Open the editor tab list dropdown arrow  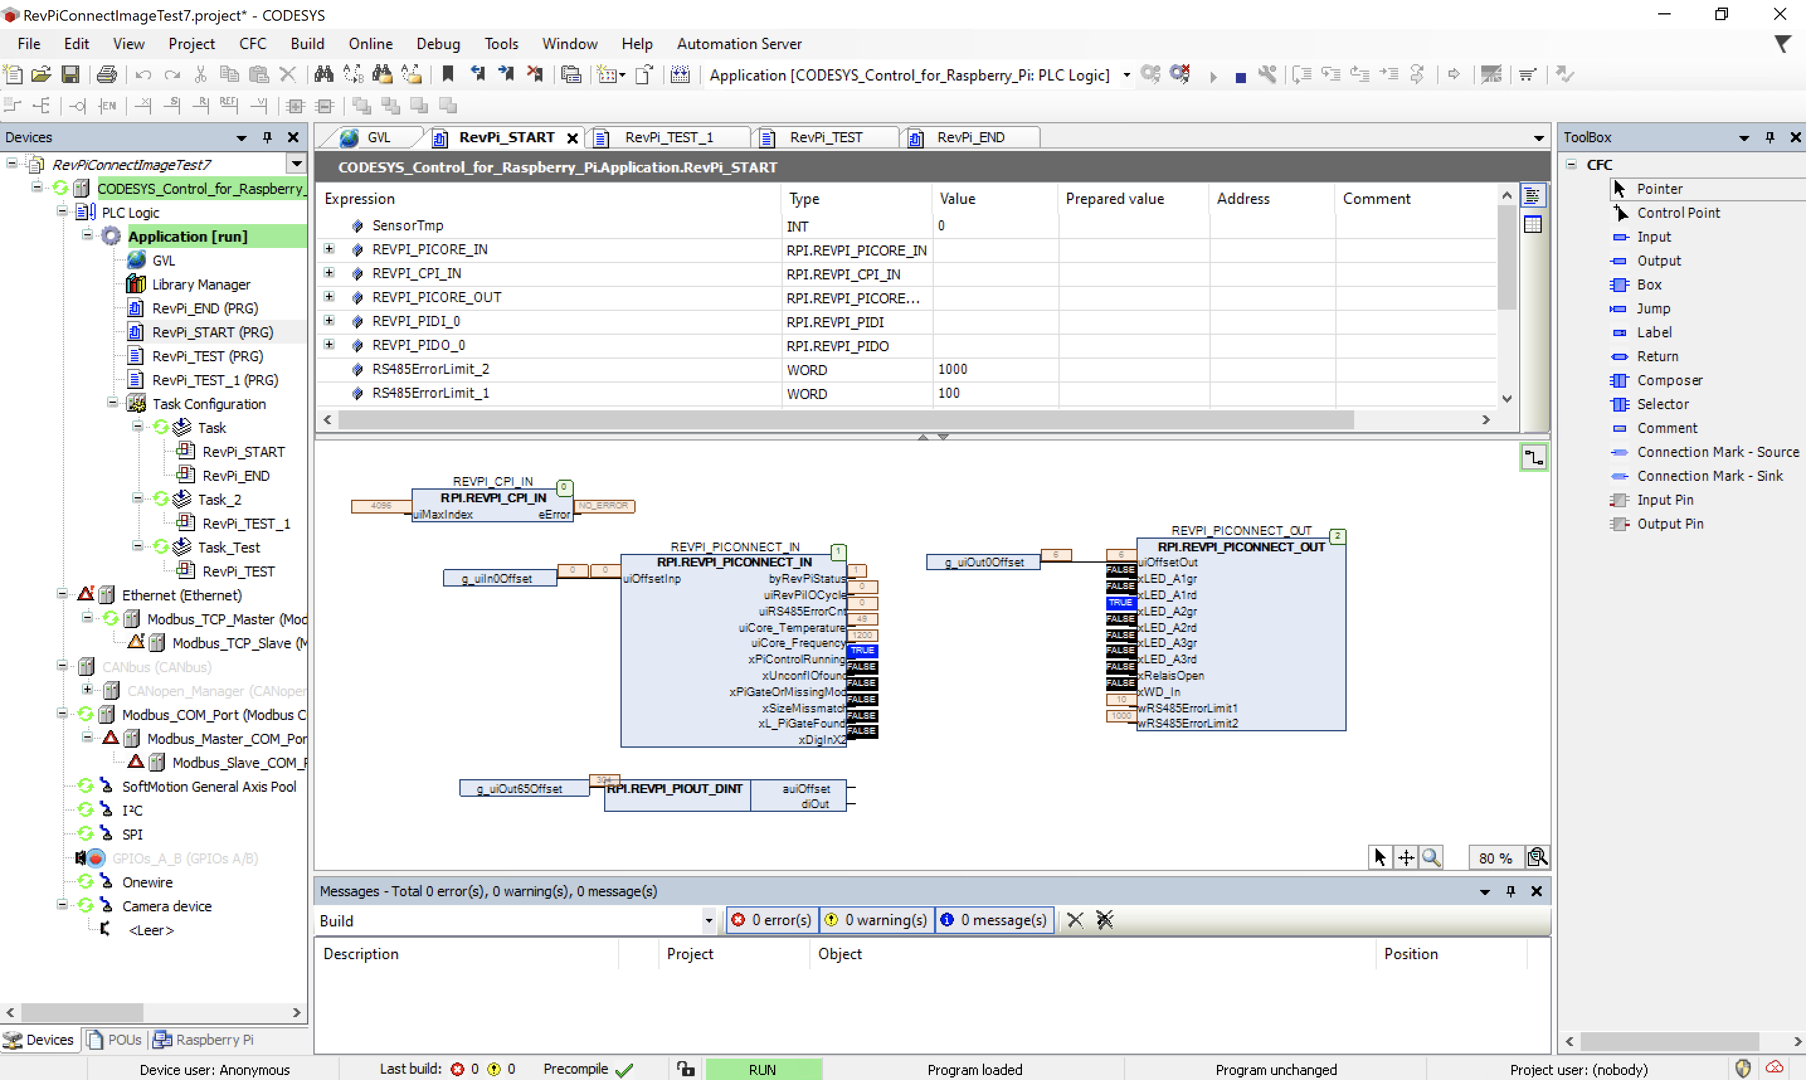coord(1538,138)
